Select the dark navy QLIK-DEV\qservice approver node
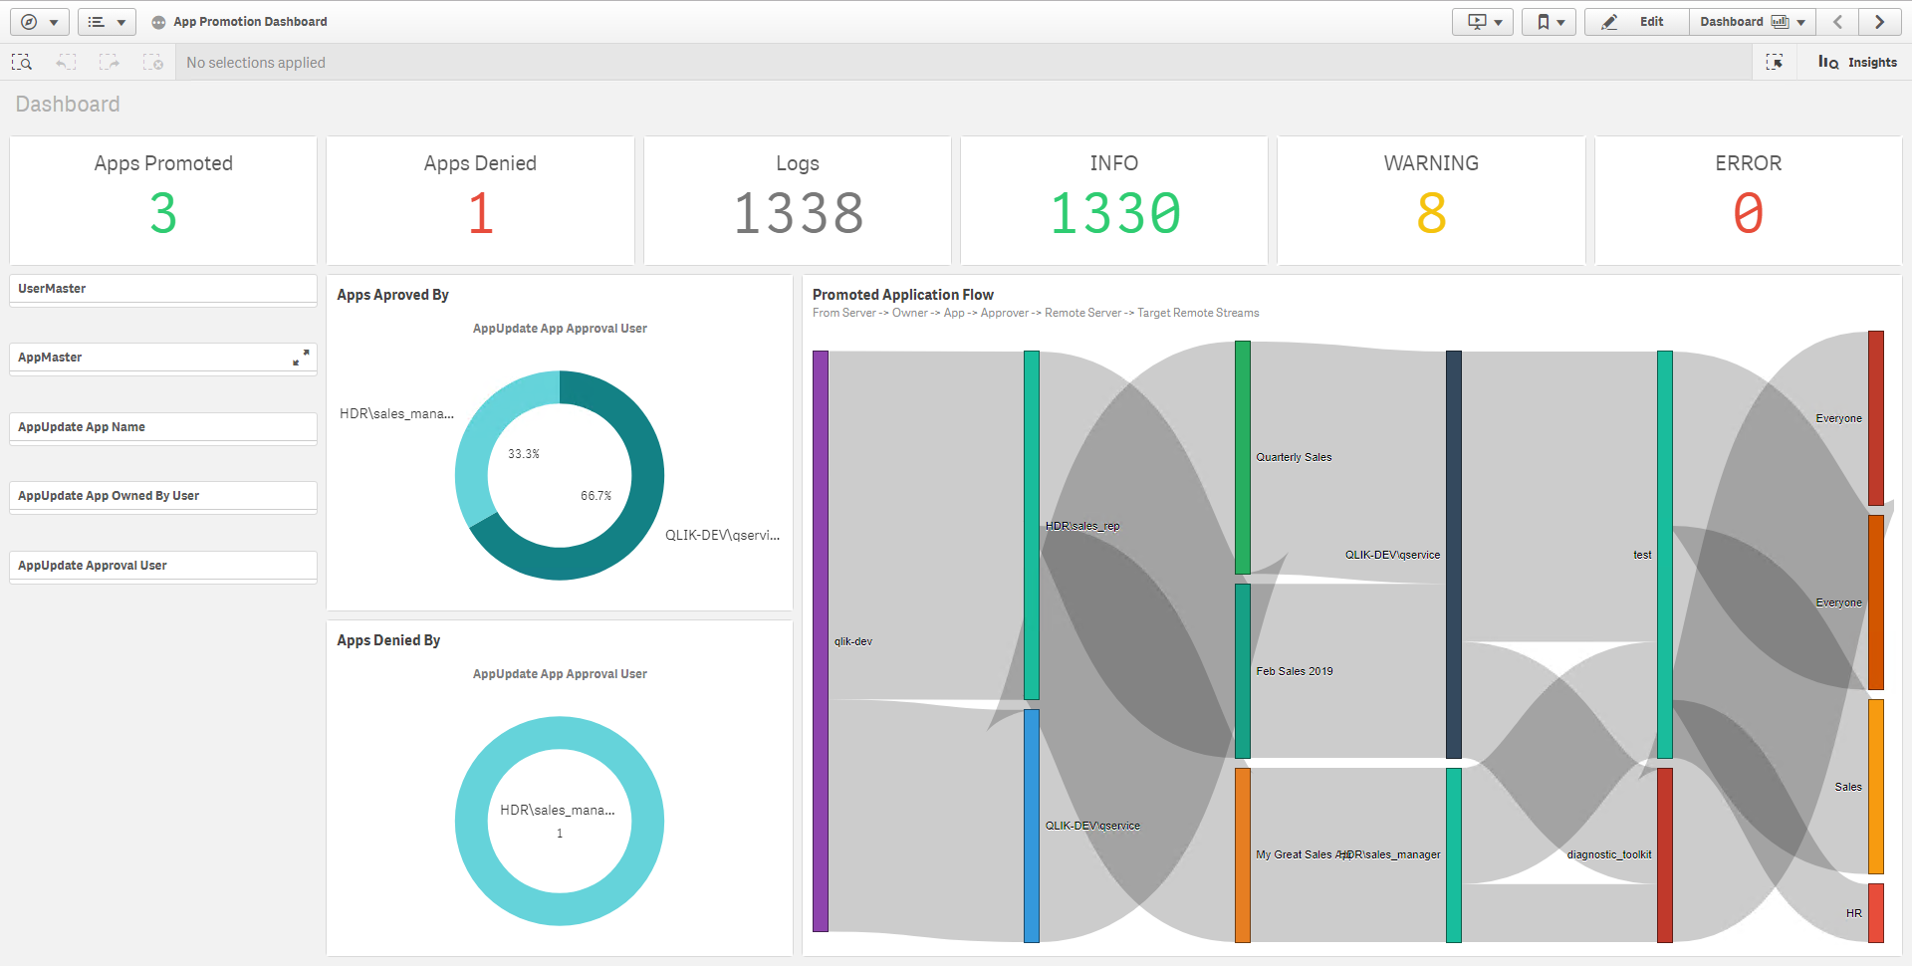 pyautogui.click(x=1454, y=554)
